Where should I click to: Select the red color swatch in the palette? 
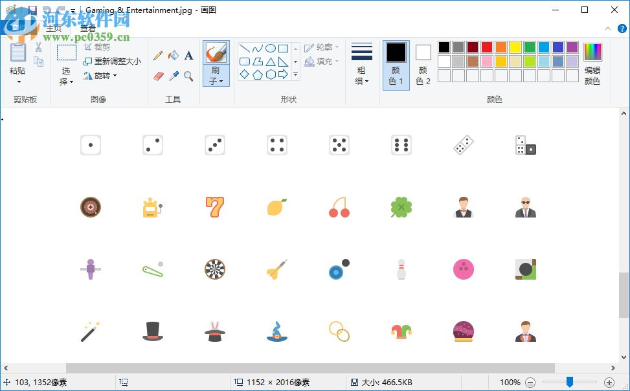(x=486, y=47)
